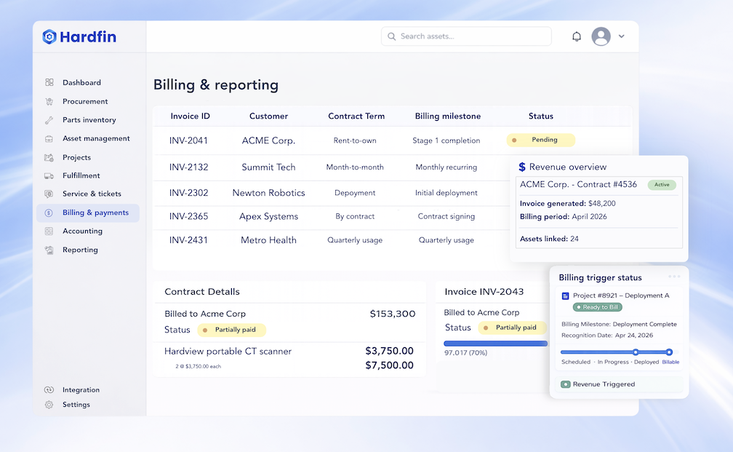Open the account chevron next to the avatar
This screenshot has height=452, width=733.
622,36
